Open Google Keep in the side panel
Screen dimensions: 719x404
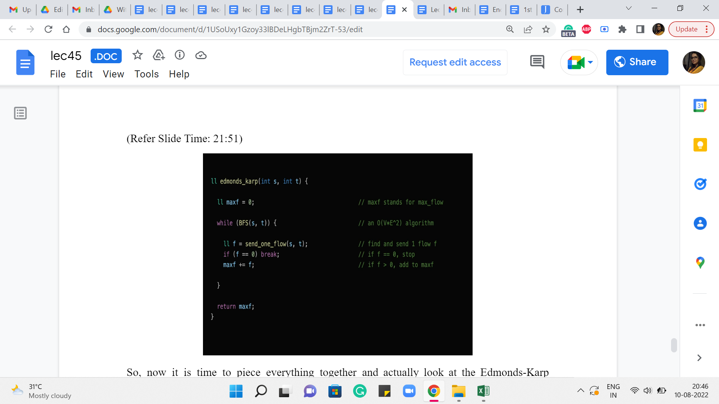tap(700, 145)
